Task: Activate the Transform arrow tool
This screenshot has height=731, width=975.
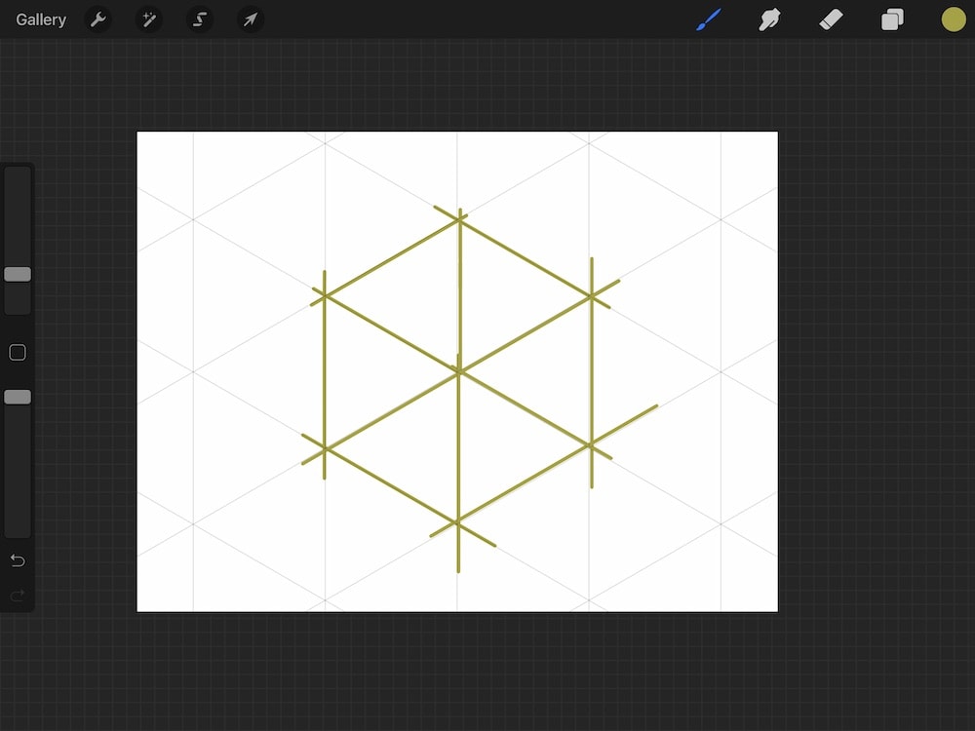Action: 251,19
